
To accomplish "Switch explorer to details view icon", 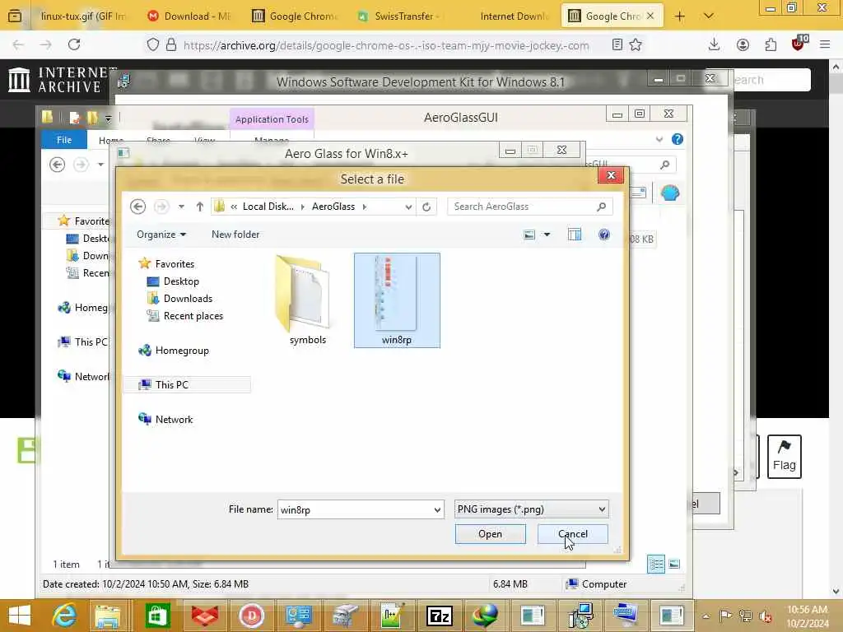I will (656, 565).
